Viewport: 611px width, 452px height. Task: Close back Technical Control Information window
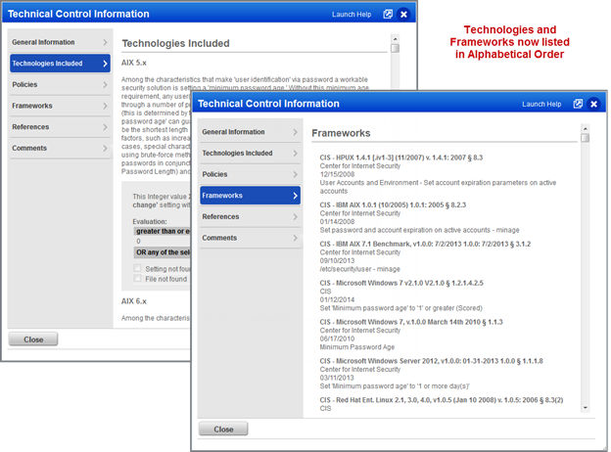point(404,15)
